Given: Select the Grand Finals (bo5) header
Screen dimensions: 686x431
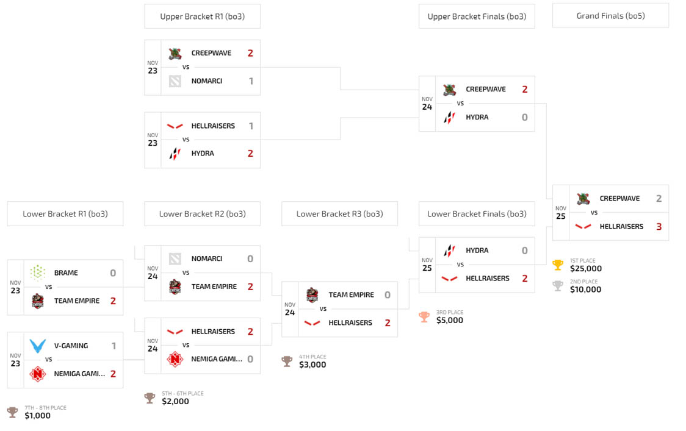Looking at the screenshot, I should (611, 16).
